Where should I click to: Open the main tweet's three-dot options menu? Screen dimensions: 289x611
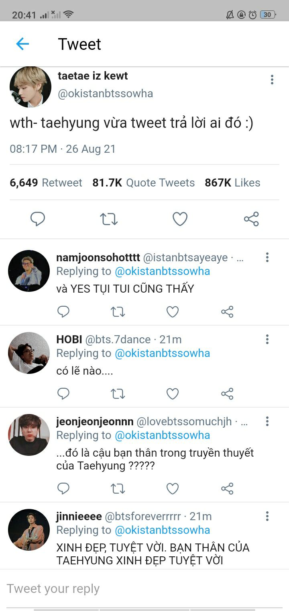tap(272, 80)
